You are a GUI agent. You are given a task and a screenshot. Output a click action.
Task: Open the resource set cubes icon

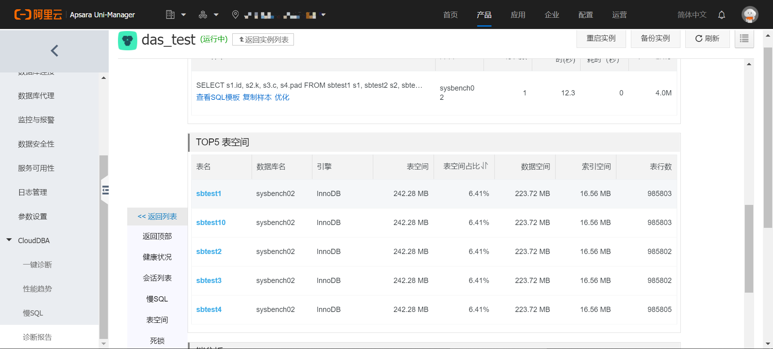point(203,15)
